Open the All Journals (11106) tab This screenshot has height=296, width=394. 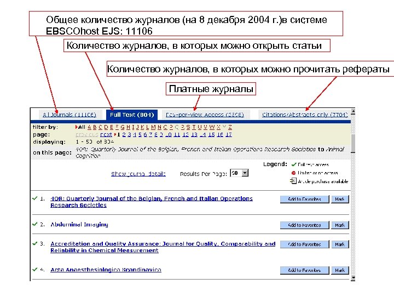[x=69, y=115]
